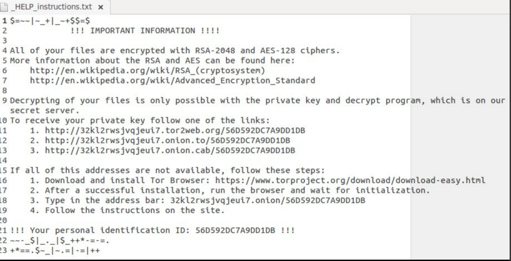
Task: Click the tor2web.org link on line 11
Action: point(175,130)
